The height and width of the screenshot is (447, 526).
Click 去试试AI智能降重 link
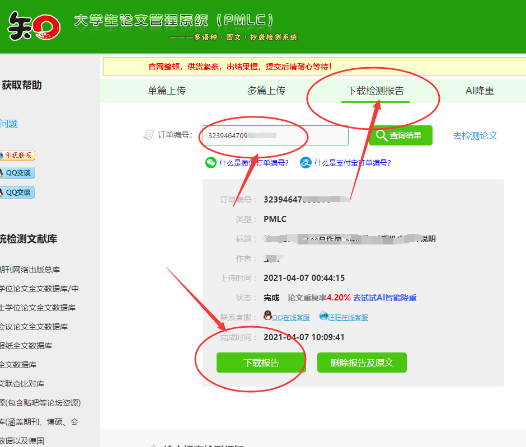pos(385,298)
